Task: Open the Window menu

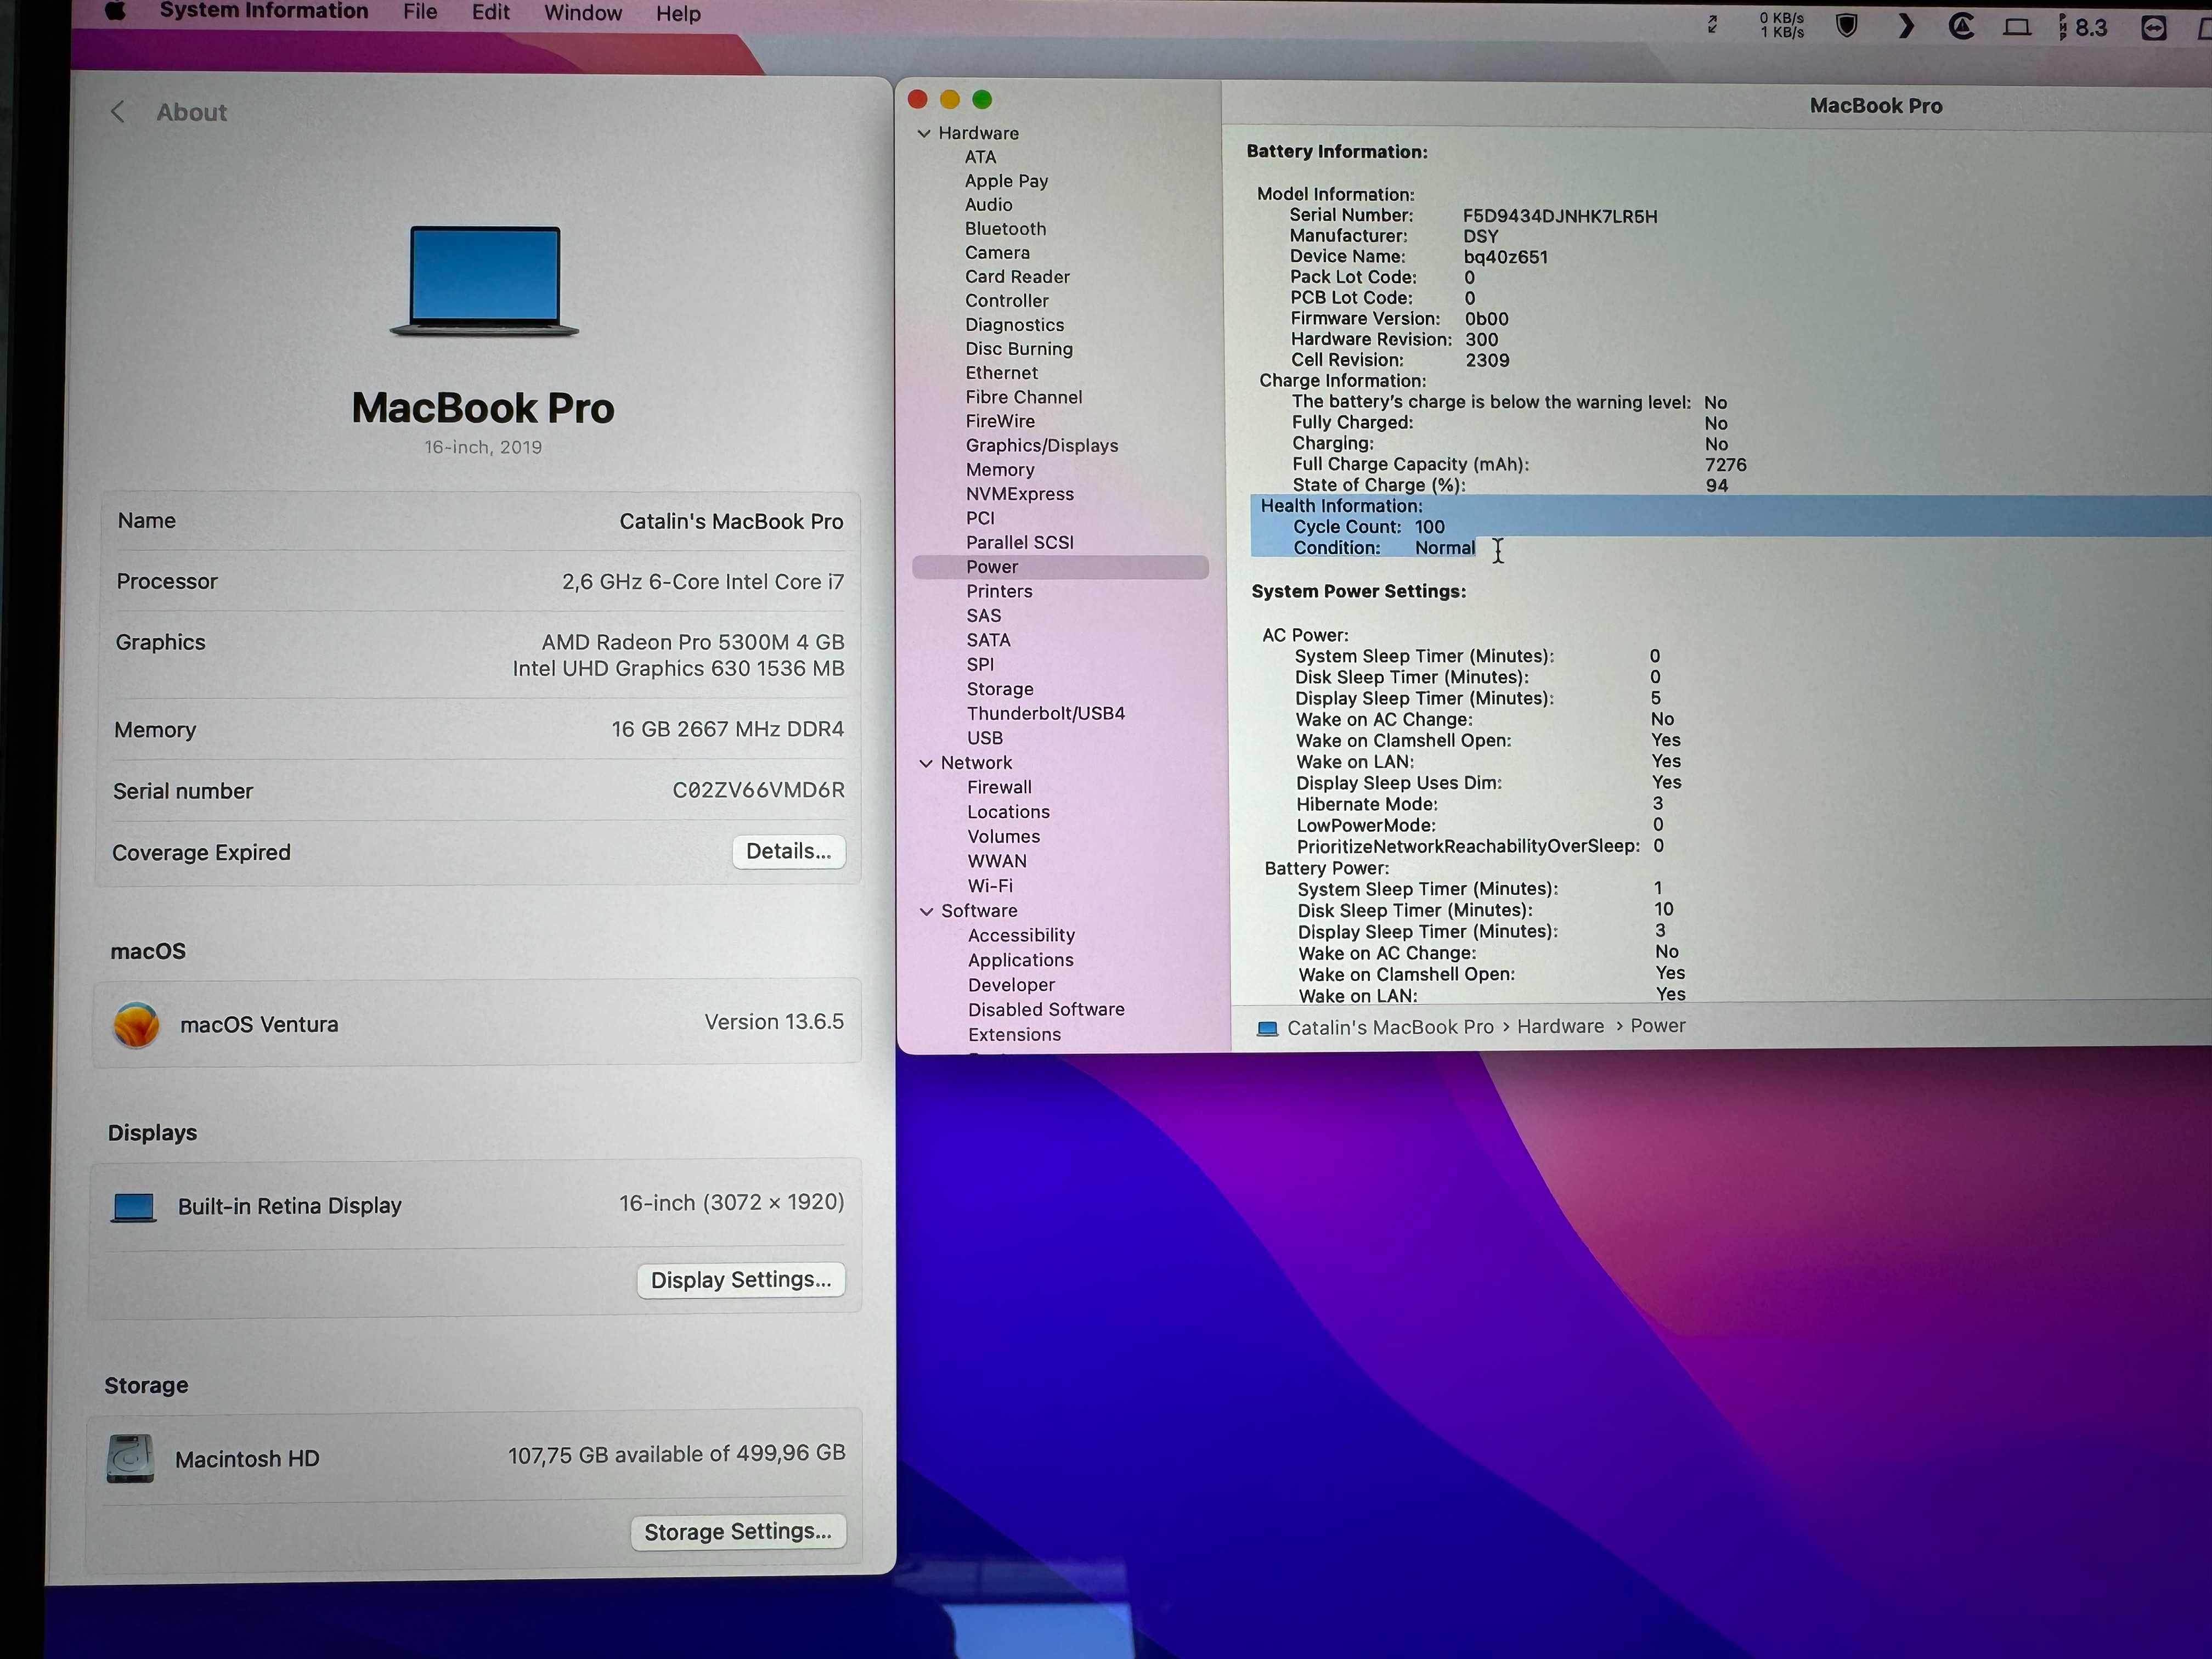Action: [x=583, y=13]
